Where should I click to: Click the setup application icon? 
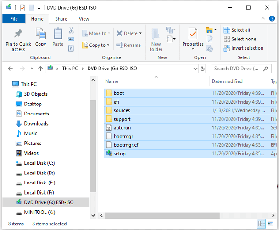(x=109, y=154)
